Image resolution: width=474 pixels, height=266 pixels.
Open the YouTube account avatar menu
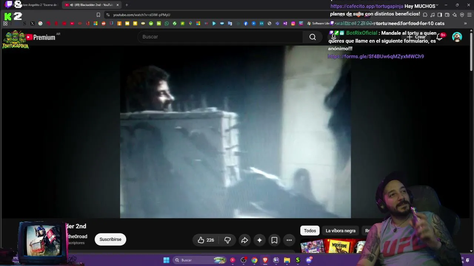(457, 37)
